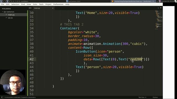Image resolution: width=177 pixels, height=99 pixels.
Task: Select the main.py editor tab
Action: click(x=44, y=8)
